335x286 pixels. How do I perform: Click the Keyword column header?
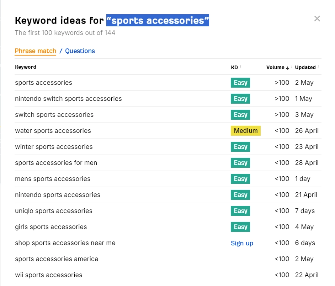coord(26,67)
